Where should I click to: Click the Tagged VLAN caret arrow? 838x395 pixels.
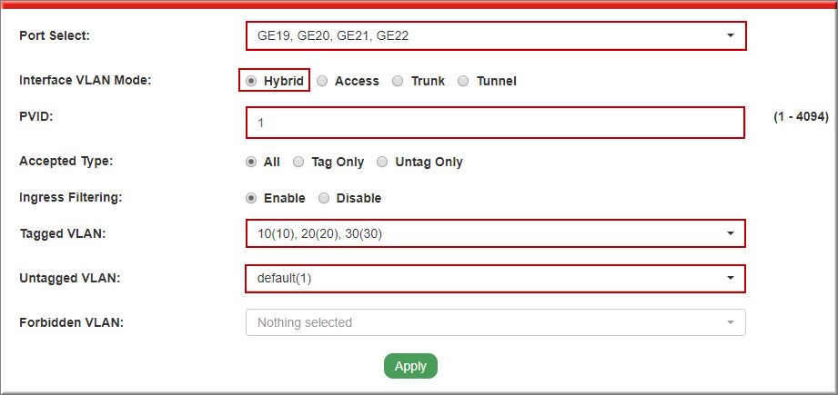pyautogui.click(x=730, y=233)
